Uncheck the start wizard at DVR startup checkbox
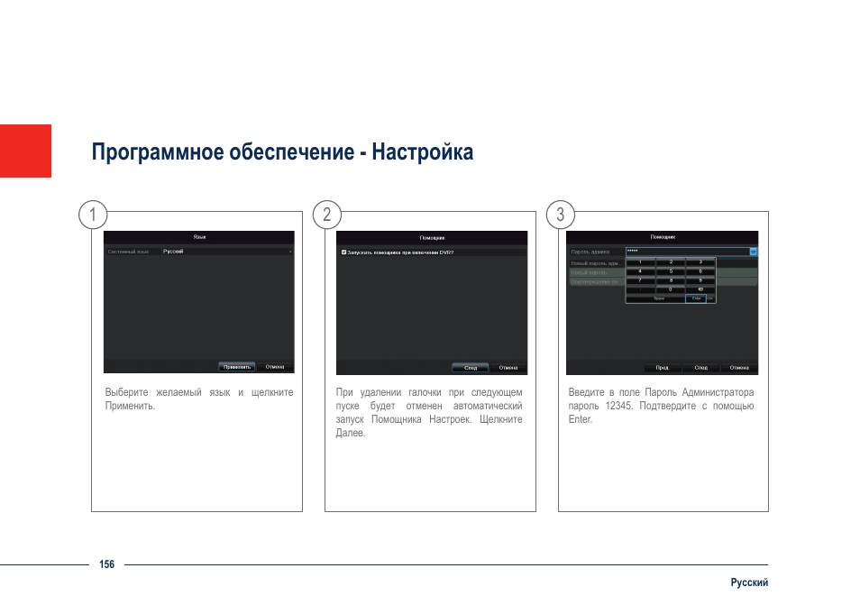This screenshot has width=860, height=614. point(343,252)
